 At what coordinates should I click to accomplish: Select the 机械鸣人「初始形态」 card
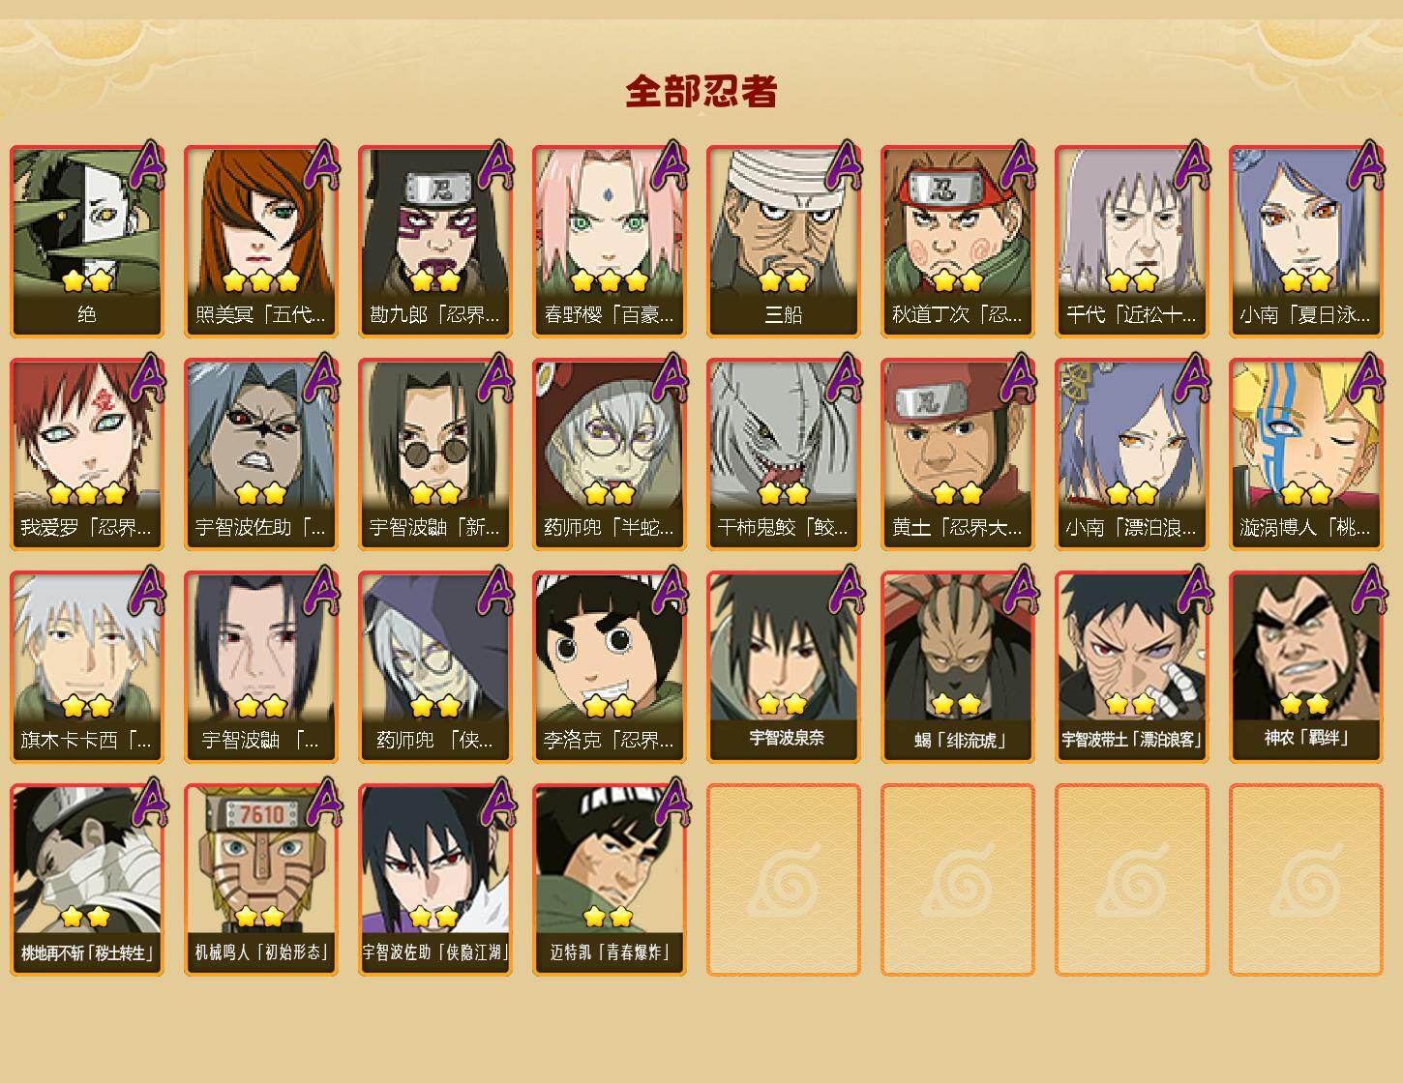click(261, 879)
